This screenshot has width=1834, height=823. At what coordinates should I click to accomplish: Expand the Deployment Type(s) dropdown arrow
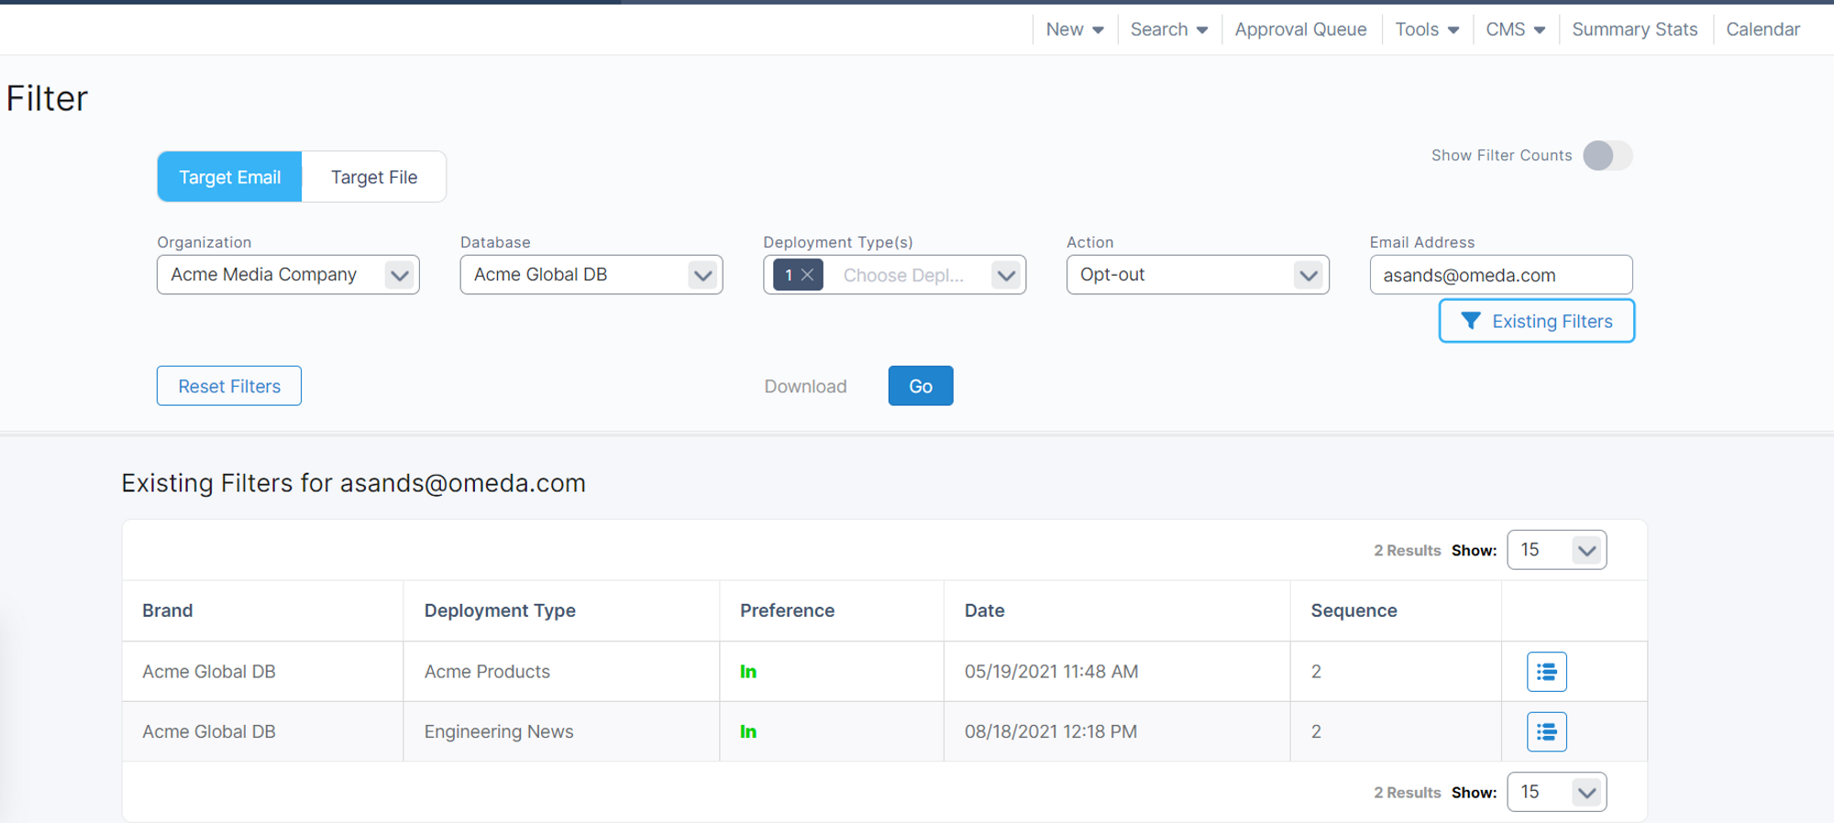click(1006, 275)
